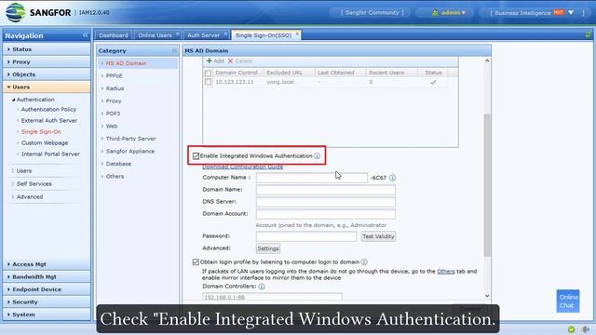Open the Online Chat button
The height and width of the screenshot is (335, 596).
tap(568, 301)
